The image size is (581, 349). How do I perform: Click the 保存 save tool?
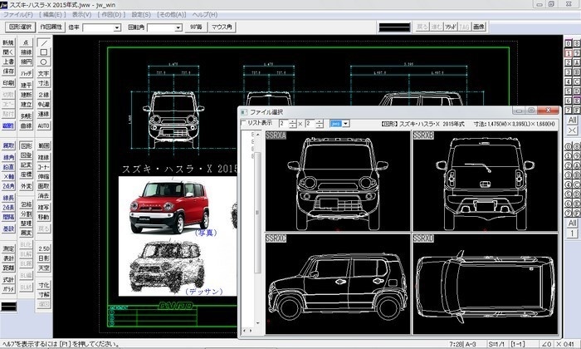8,71
